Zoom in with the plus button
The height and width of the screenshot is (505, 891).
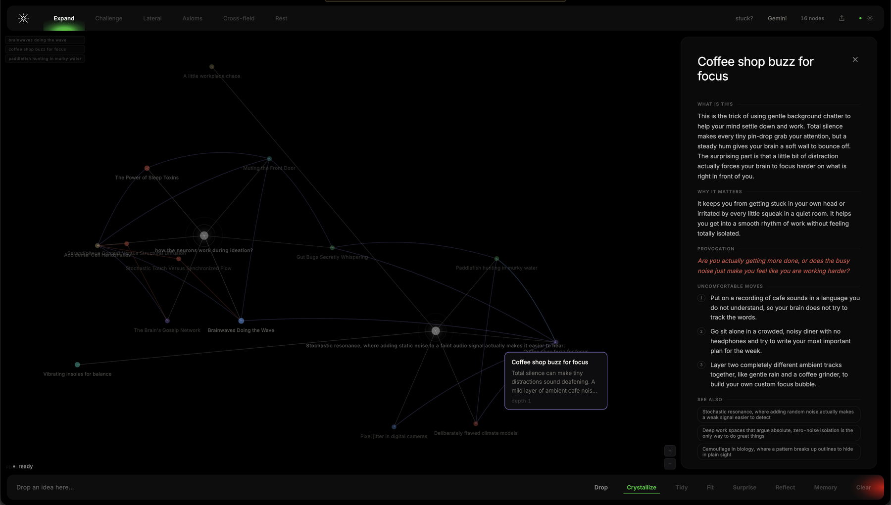coord(670,451)
